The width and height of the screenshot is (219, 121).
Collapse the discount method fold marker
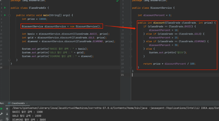[x=131, y=23]
